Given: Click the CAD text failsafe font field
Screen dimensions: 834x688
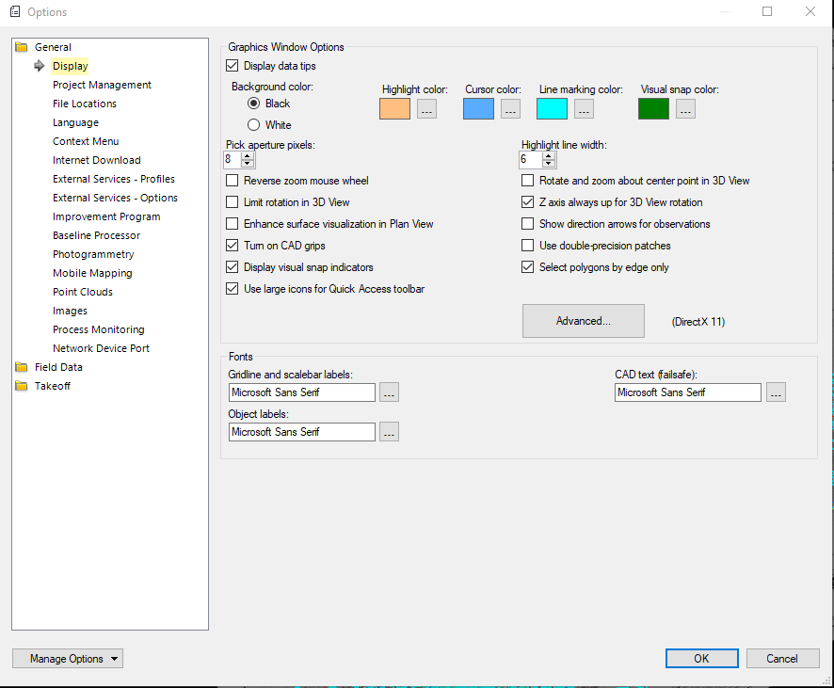Looking at the screenshot, I should pos(688,392).
